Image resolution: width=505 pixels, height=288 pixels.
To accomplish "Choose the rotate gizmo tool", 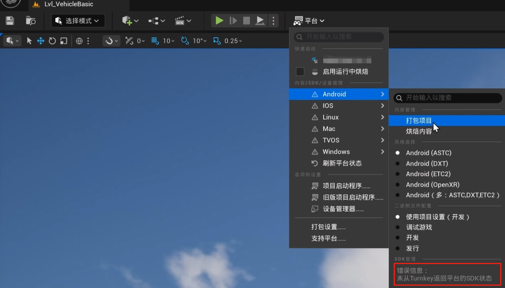I will coord(52,41).
